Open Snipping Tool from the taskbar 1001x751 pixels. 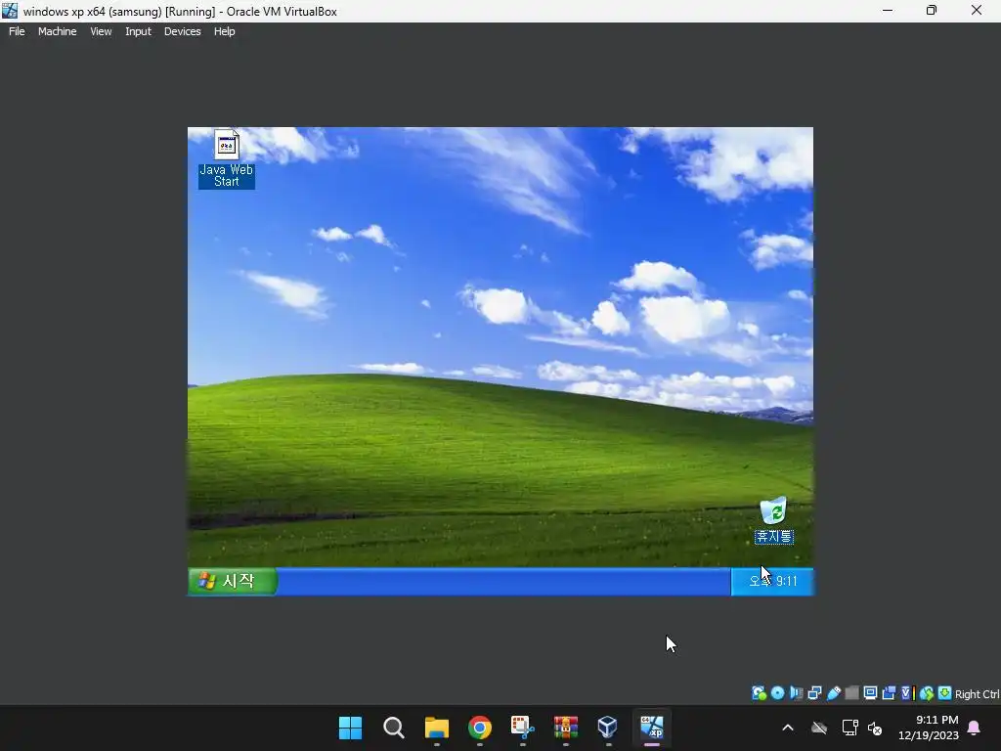pos(522,728)
